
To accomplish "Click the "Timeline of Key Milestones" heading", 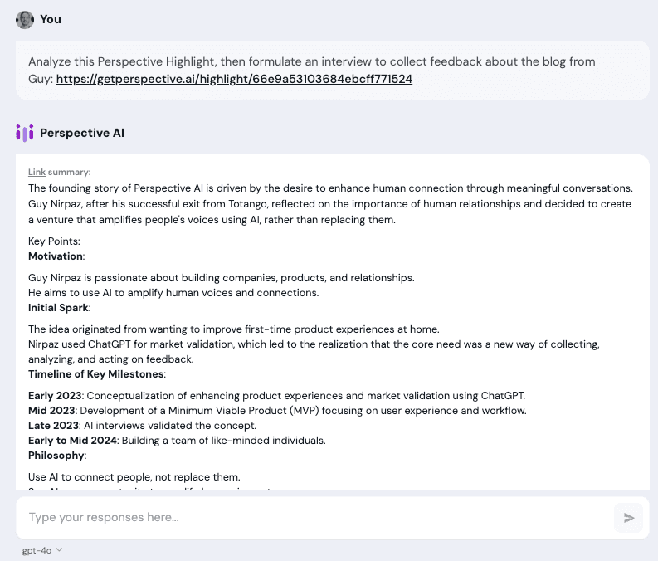I will click(96, 374).
